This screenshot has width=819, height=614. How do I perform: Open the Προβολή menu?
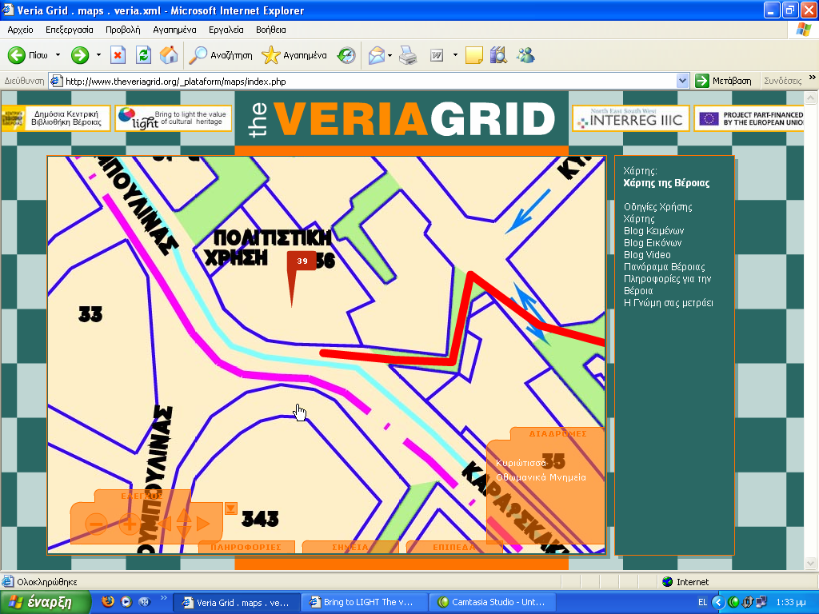[122, 30]
